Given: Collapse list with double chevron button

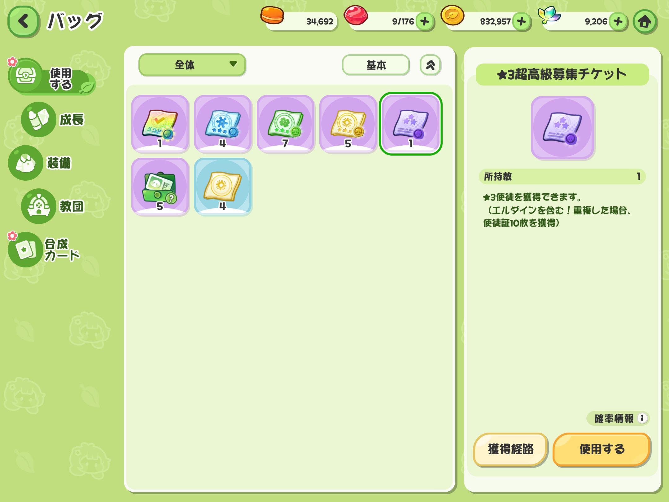Looking at the screenshot, I should coord(430,65).
